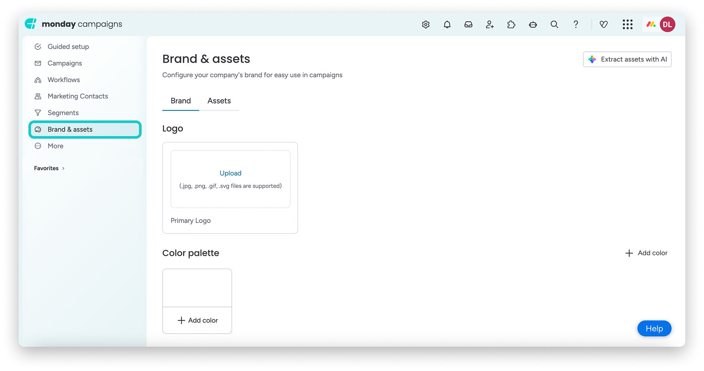Click the Logo section heading
Image resolution: width=704 pixels, height=371 pixels.
tap(173, 129)
